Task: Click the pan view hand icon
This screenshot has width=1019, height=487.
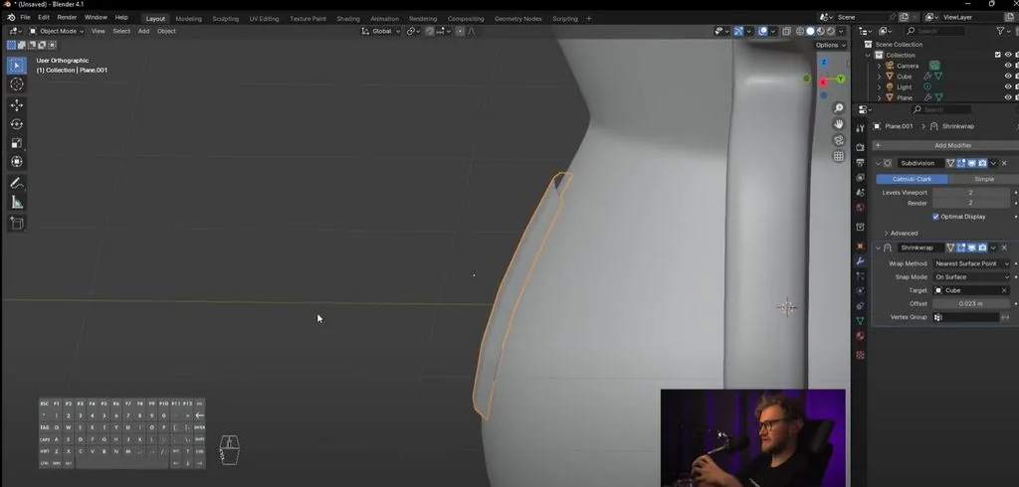Action: tap(839, 124)
